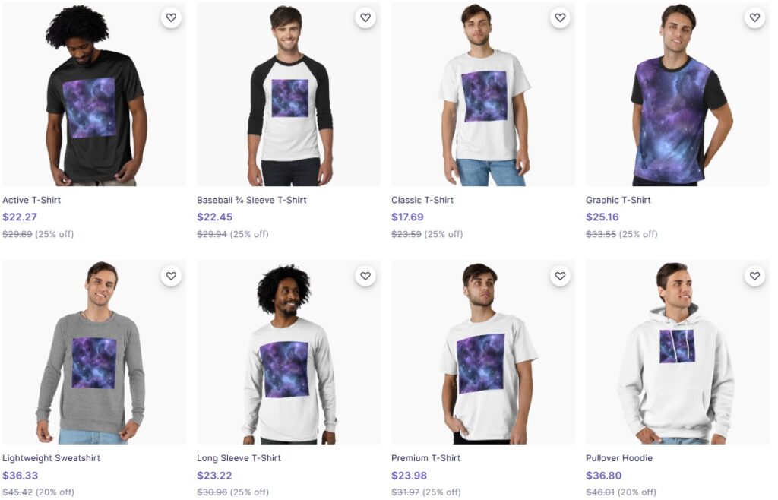Favorite the Classic T-Shirt

[560, 17]
